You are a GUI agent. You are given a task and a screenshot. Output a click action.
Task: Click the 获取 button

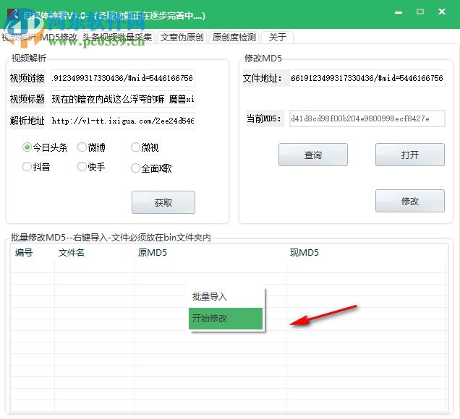163,202
